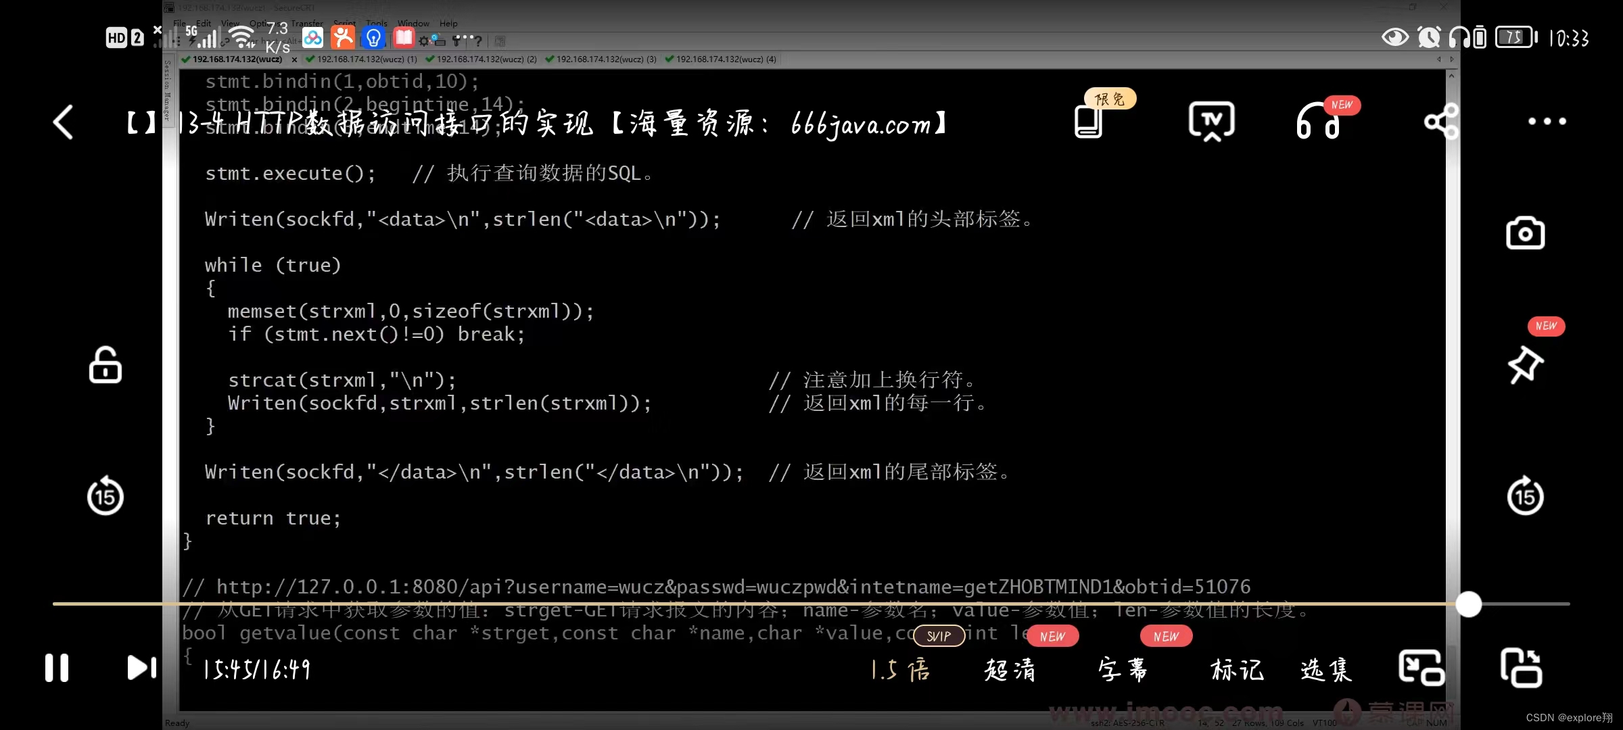The image size is (1623, 730).
Task: Close the first 192.168.174.132(wucz) tab
Action: pos(294,59)
